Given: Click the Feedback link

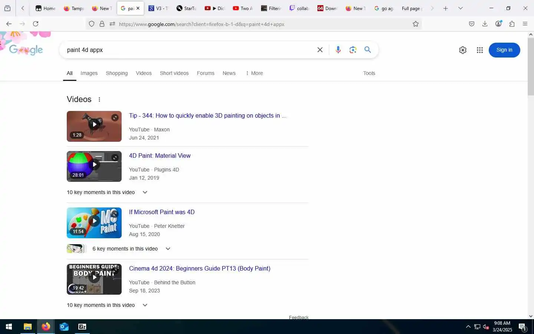Looking at the screenshot, I should pos(299,317).
